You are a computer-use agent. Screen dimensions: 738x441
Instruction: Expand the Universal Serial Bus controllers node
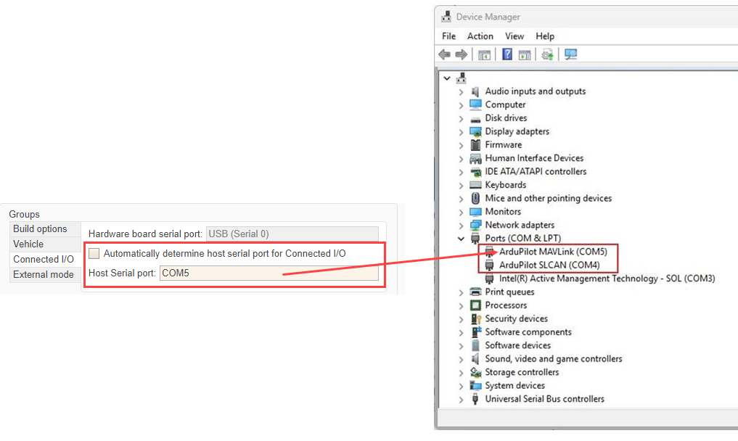[461, 400]
